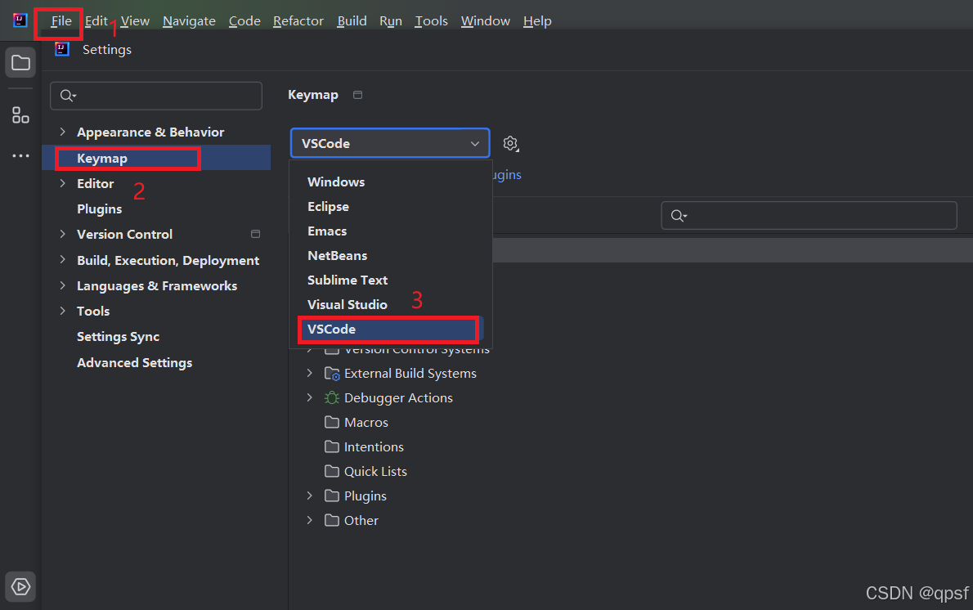The image size is (973, 610).
Task: Click the External Build Systems folder icon
Action: (332, 374)
